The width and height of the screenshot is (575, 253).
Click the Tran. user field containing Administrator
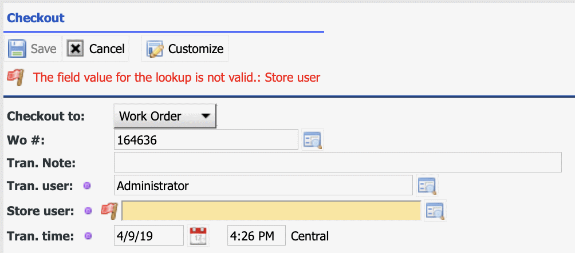pyautogui.click(x=263, y=186)
